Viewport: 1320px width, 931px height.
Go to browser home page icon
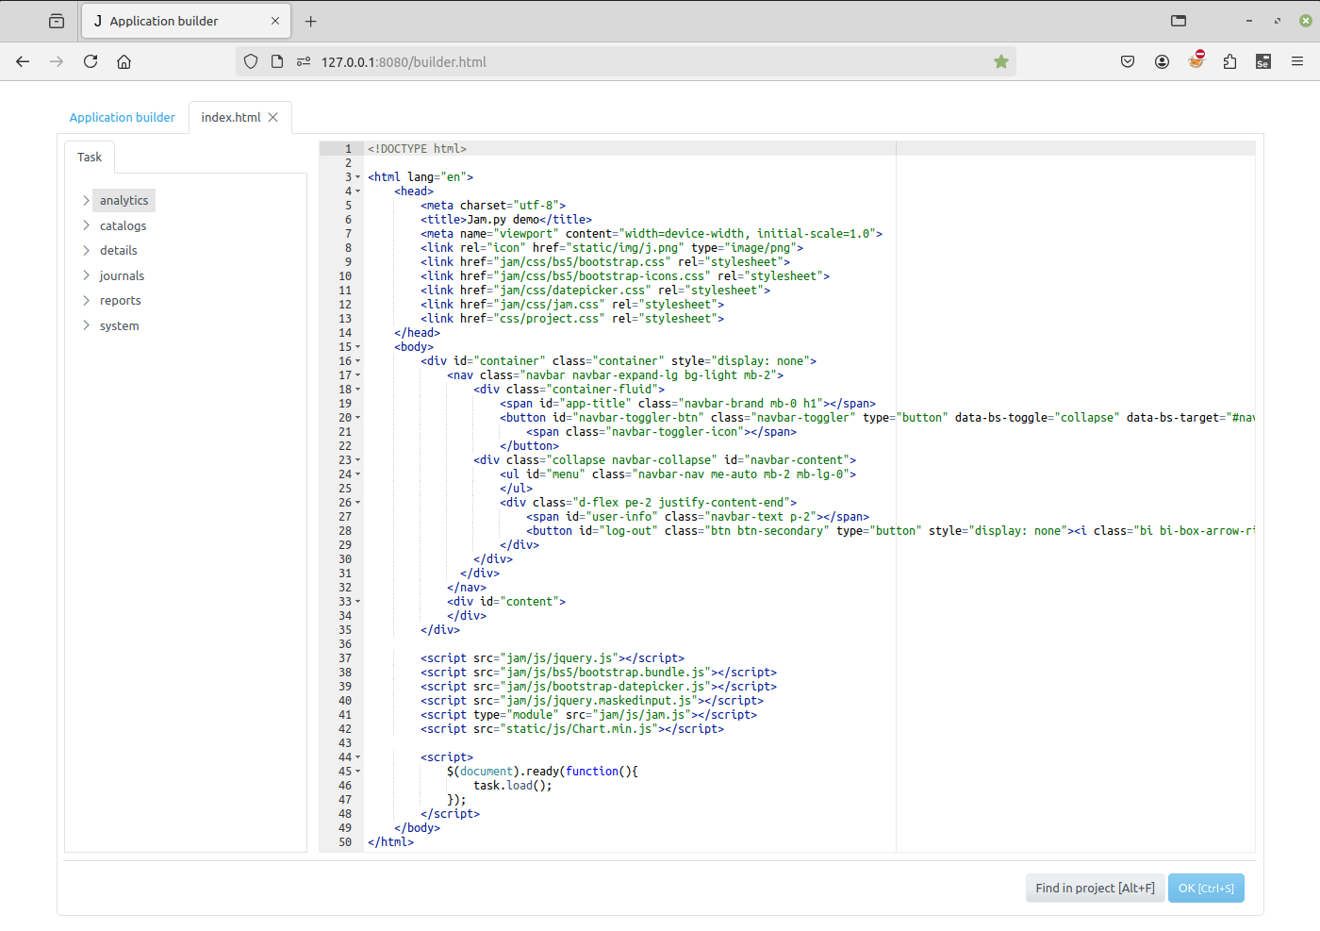click(x=124, y=61)
